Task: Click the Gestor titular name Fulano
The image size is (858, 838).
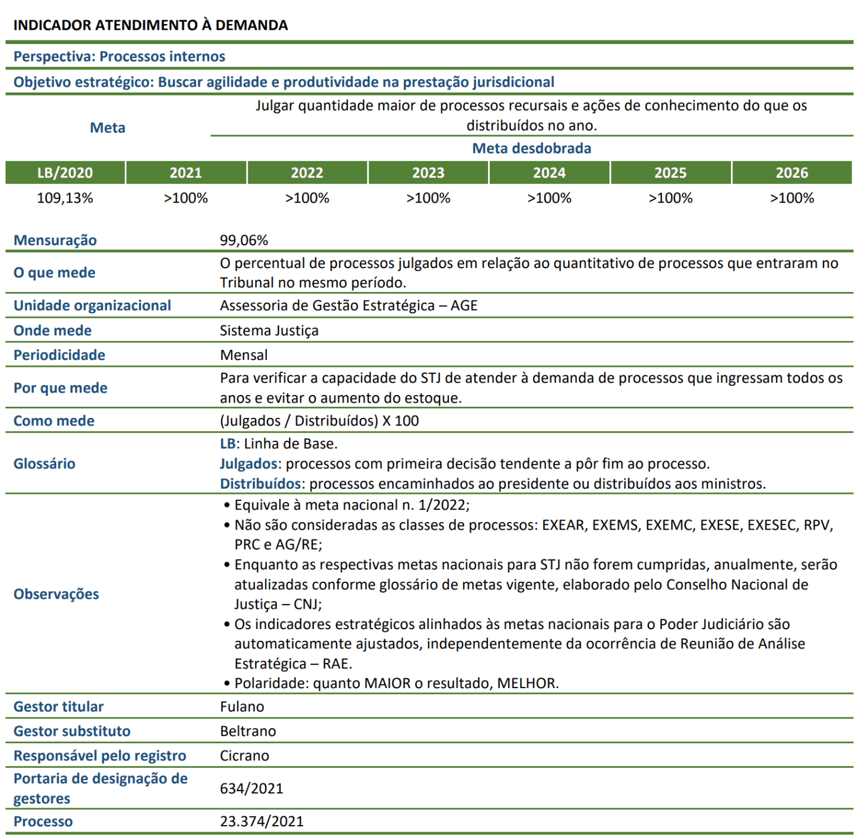Action: coord(242,706)
